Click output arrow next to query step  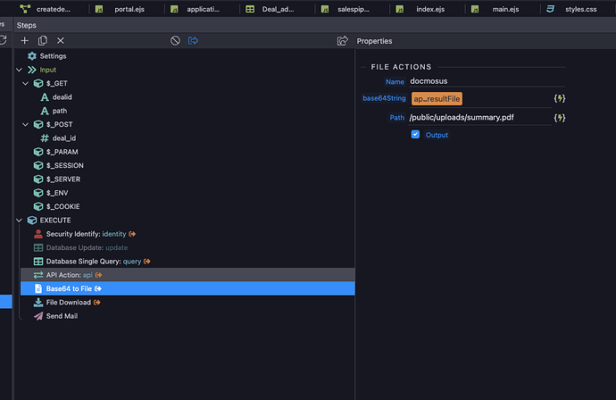click(x=147, y=262)
